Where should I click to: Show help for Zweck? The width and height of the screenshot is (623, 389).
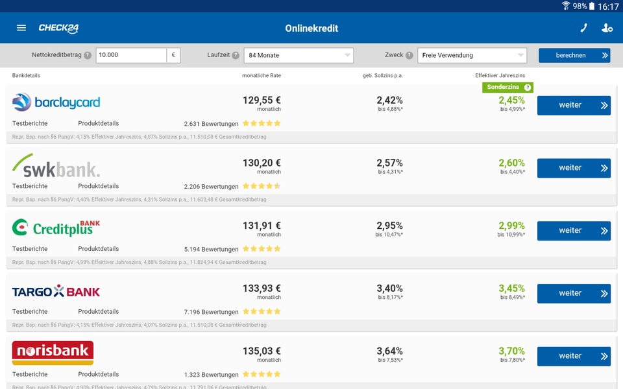click(409, 56)
